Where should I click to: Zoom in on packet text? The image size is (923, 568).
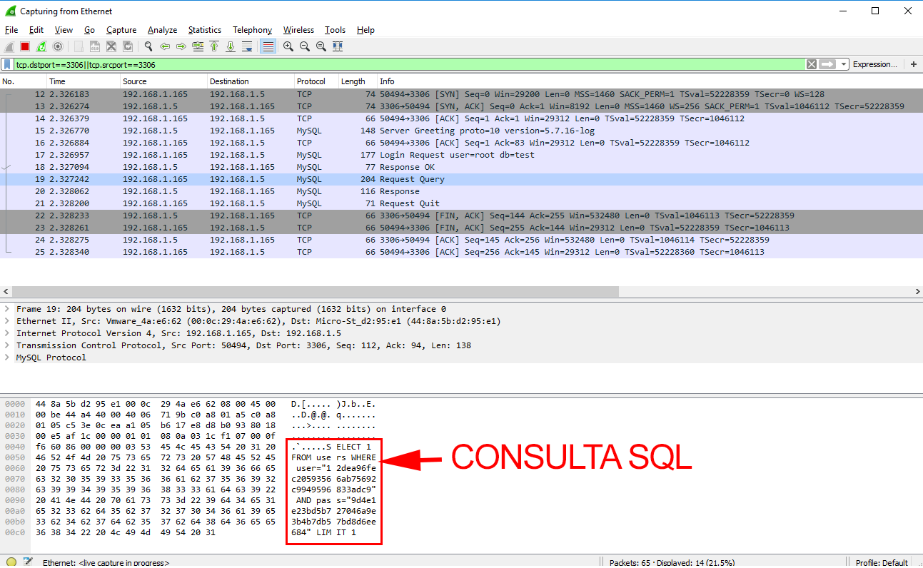288,46
